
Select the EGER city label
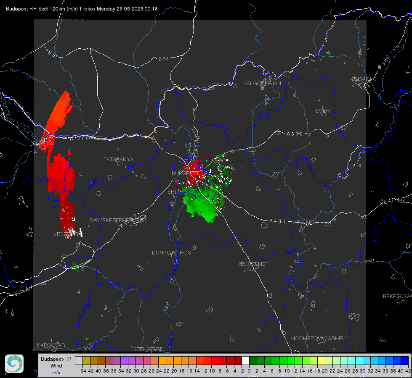[x=322, y=111]
